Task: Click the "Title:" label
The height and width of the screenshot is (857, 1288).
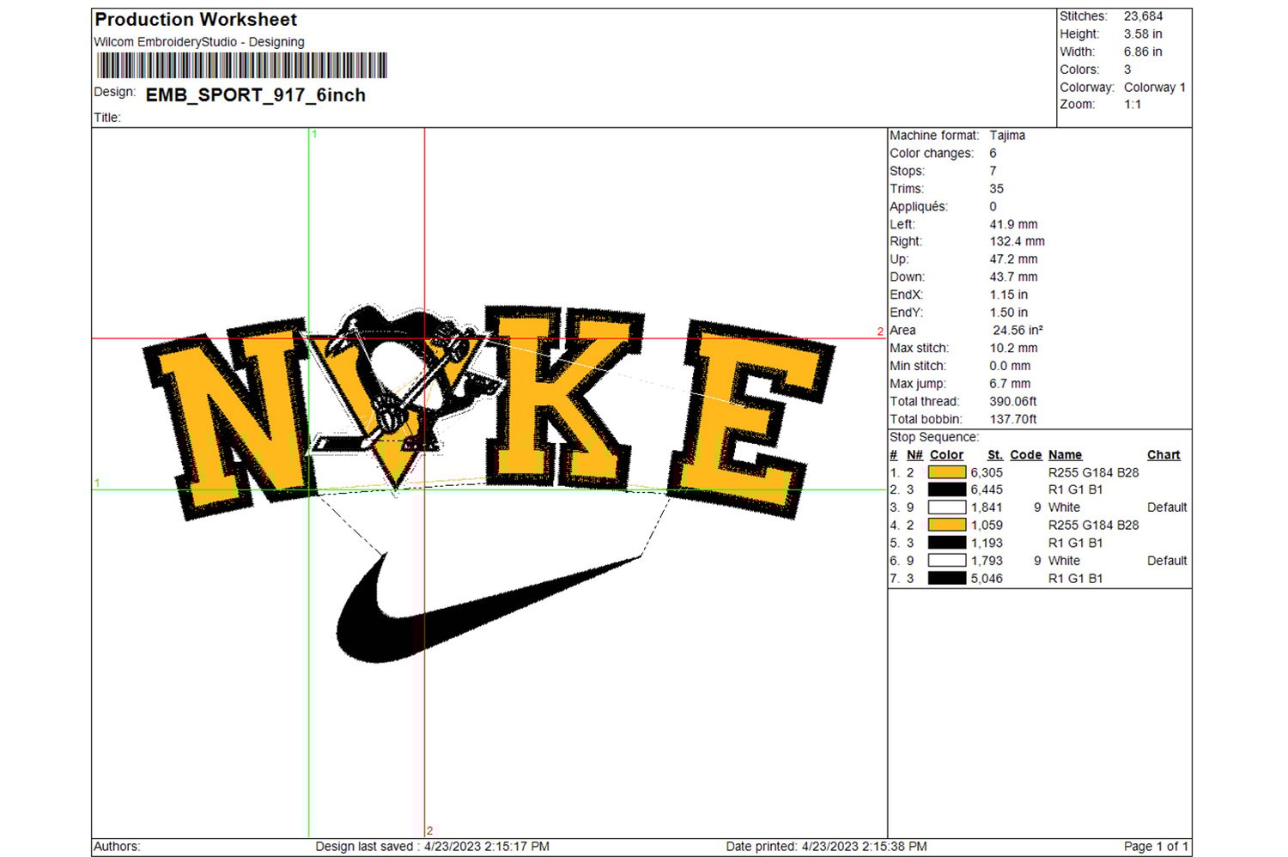Action: (x=107, y=118)
